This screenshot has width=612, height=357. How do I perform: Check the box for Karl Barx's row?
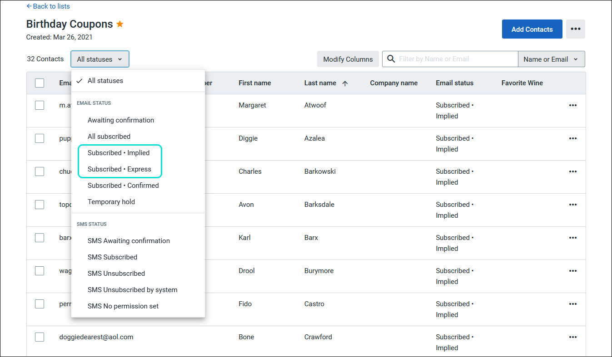[40, 238]
